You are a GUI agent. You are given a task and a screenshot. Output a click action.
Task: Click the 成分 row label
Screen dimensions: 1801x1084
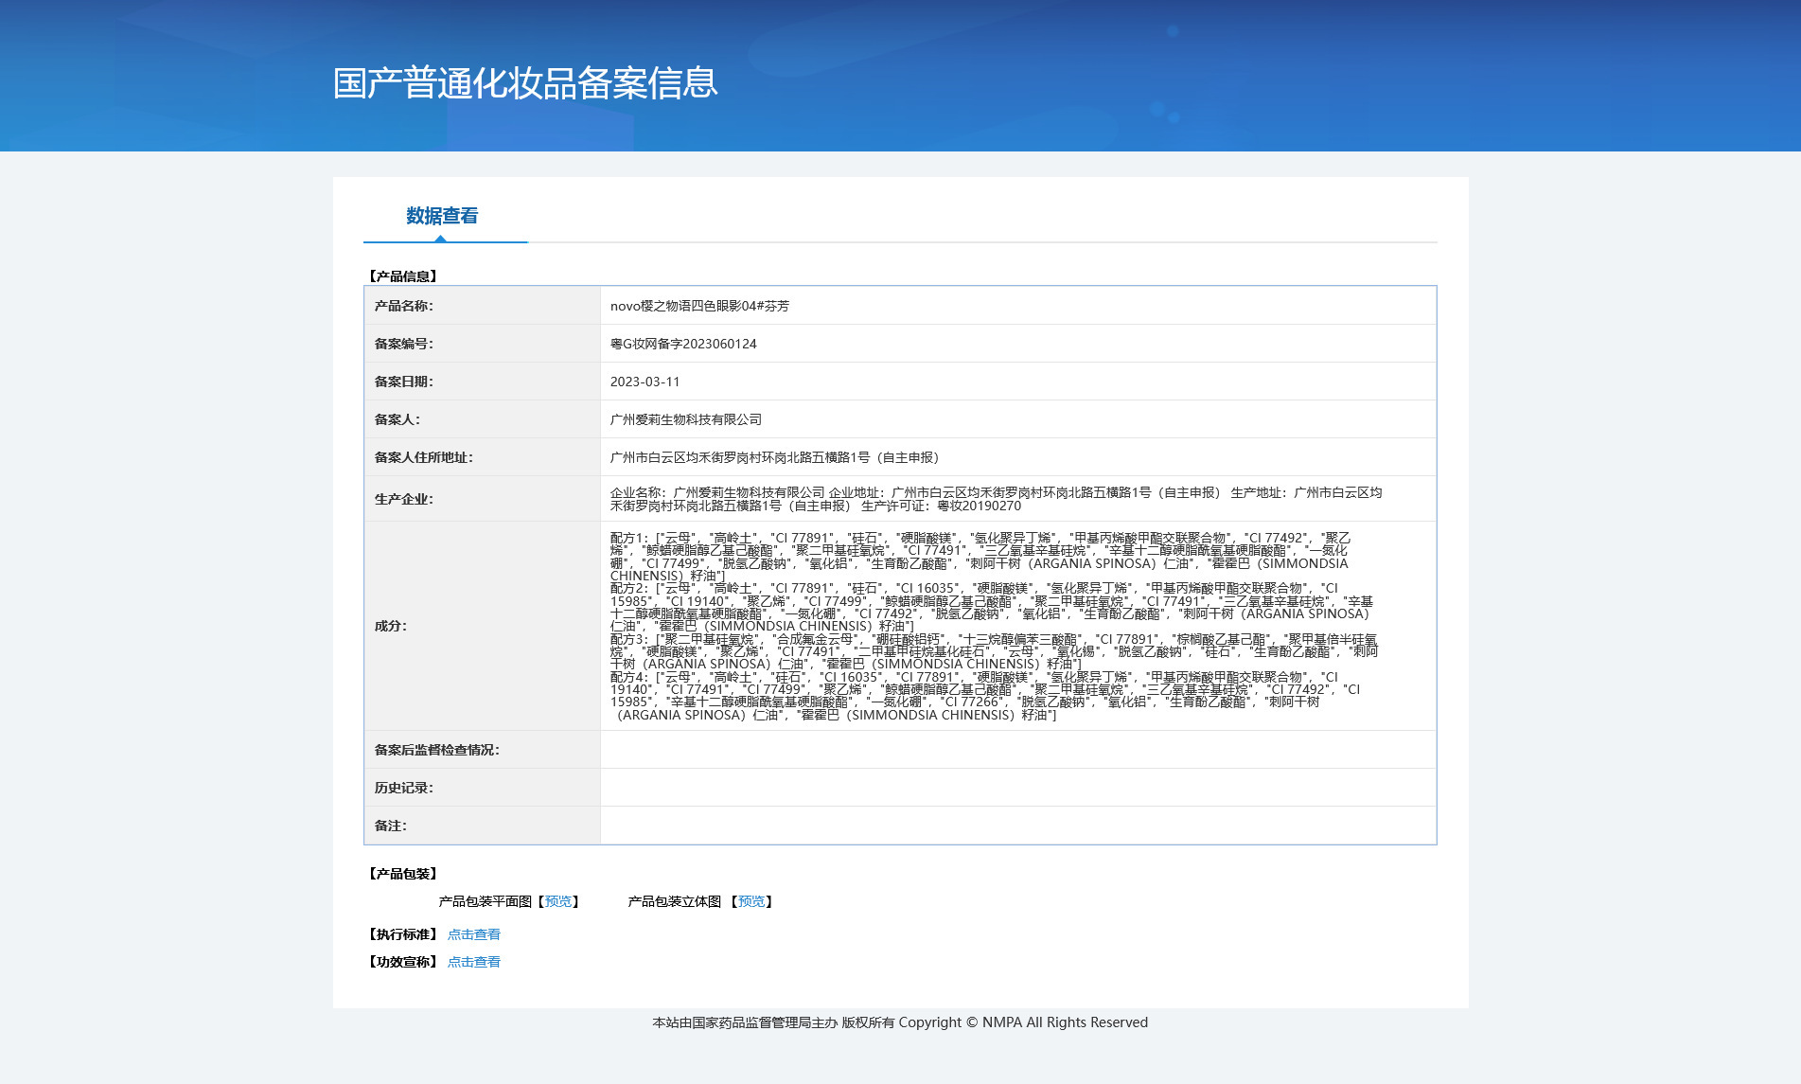[x=390, y=626]
